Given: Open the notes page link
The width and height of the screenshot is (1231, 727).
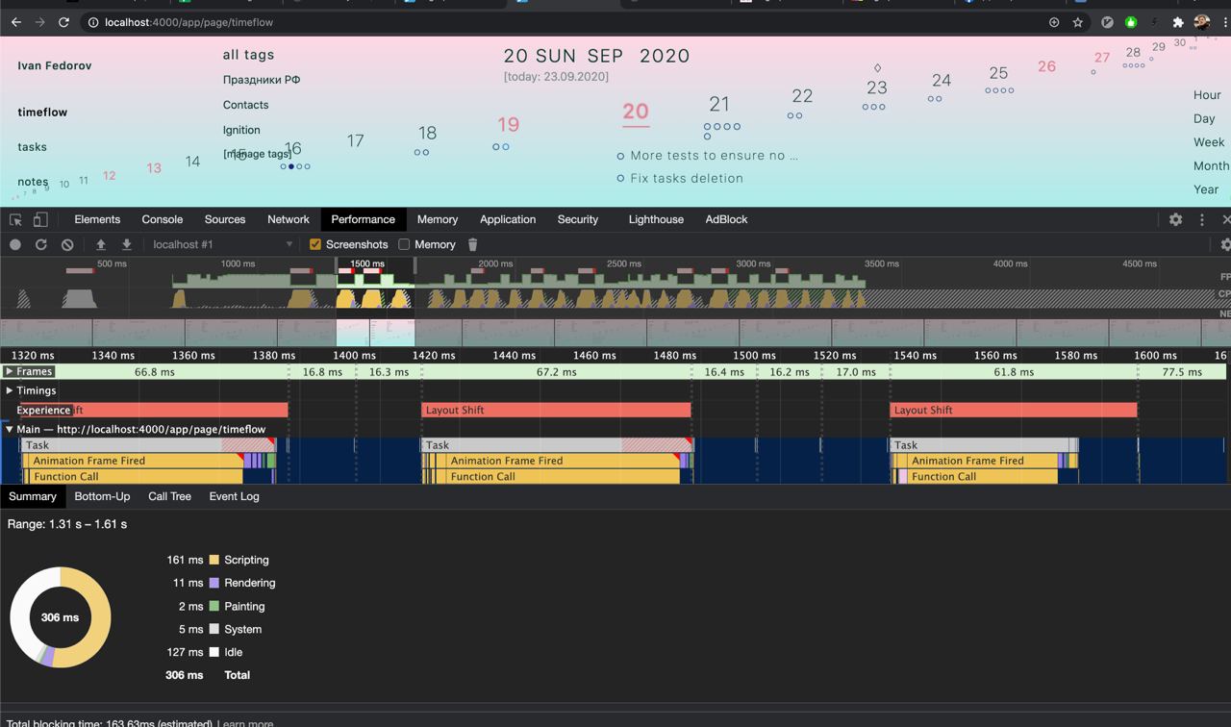Looking at the screenshot, I should (x=33, y=182).
